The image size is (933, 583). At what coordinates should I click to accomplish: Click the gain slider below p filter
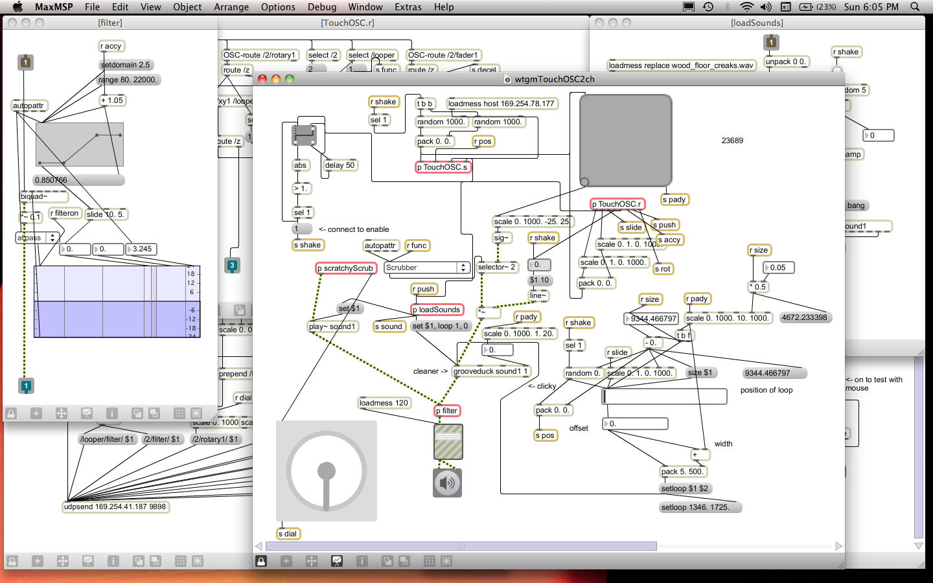pyautogui.click(x=448, y=442)
